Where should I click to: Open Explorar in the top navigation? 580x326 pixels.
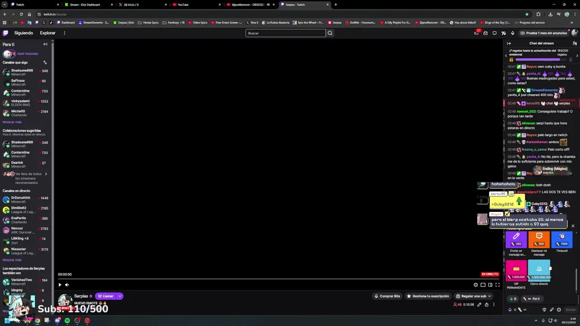[48, 33]
